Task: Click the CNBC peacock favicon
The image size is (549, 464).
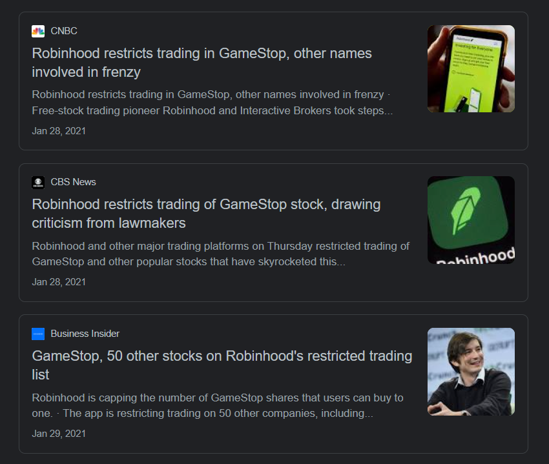Action: pyautogui.click(x=38, y=30)
